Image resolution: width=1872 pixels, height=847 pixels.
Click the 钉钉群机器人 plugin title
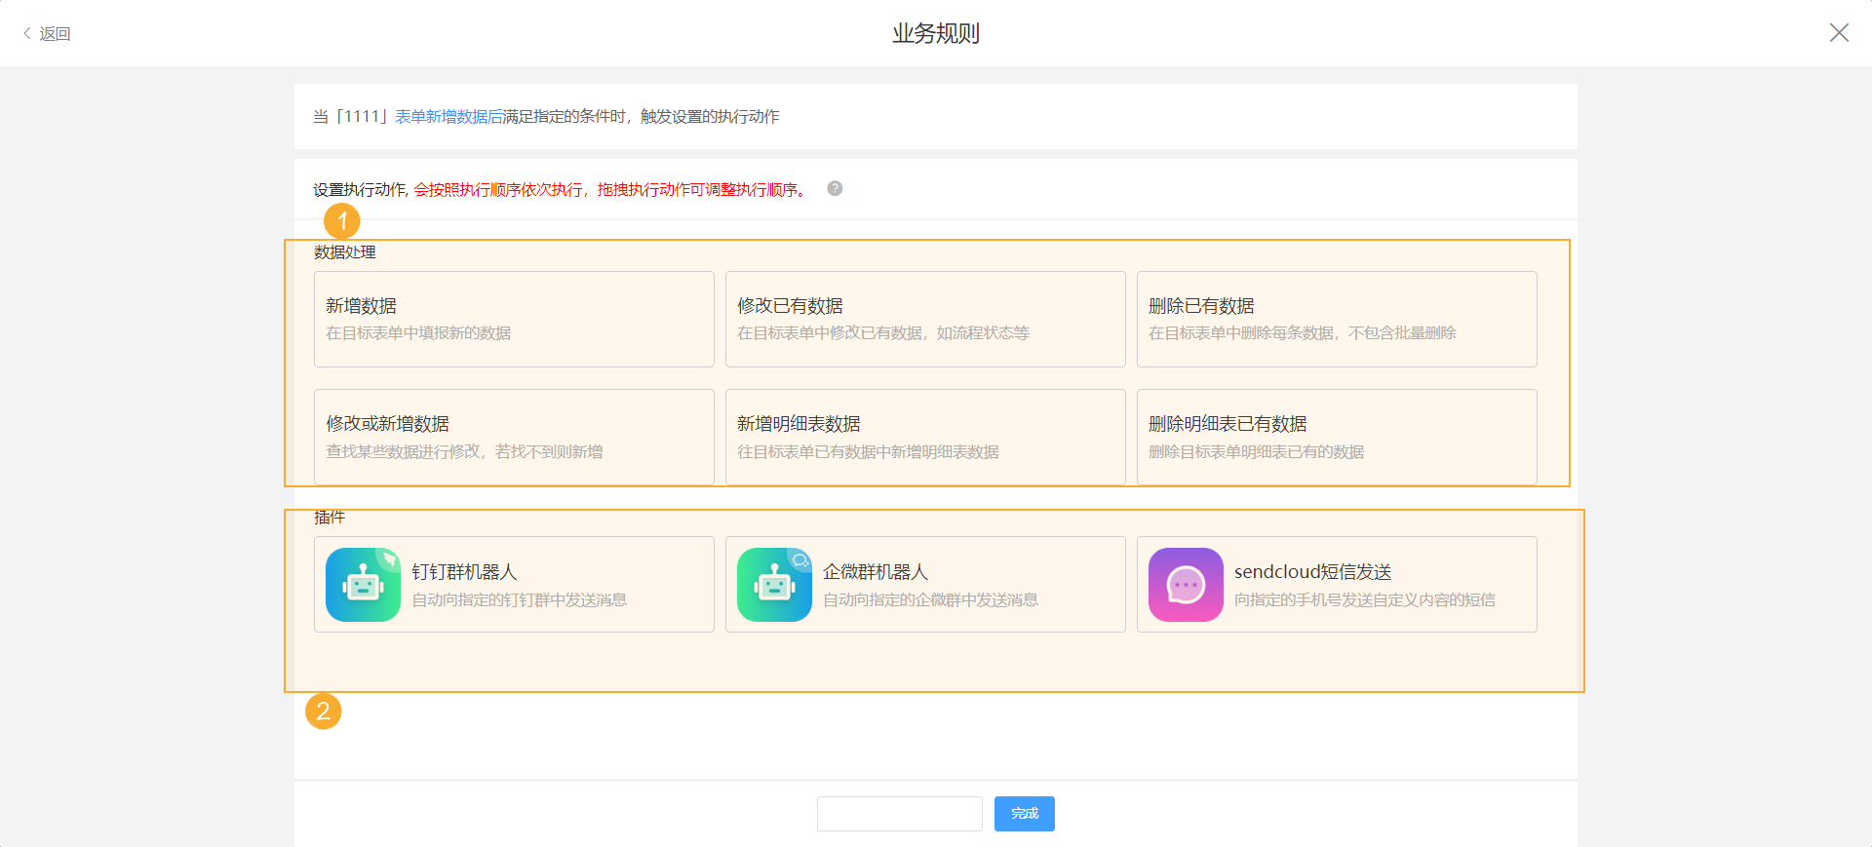[x=464, y=572]
